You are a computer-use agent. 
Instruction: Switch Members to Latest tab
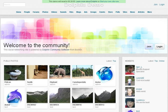[151, 61]
